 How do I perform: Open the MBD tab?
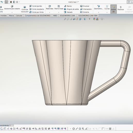point(55,16)
